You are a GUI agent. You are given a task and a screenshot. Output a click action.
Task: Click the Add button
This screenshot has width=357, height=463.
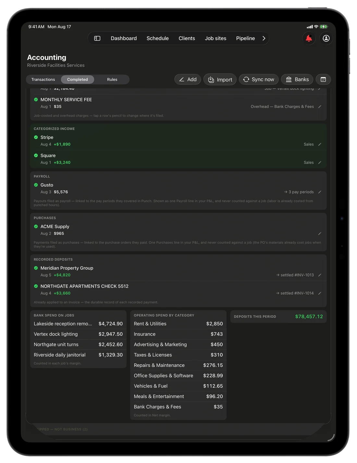pos(188,80)
